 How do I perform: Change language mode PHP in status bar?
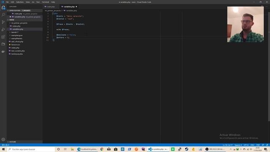(258, 145)
